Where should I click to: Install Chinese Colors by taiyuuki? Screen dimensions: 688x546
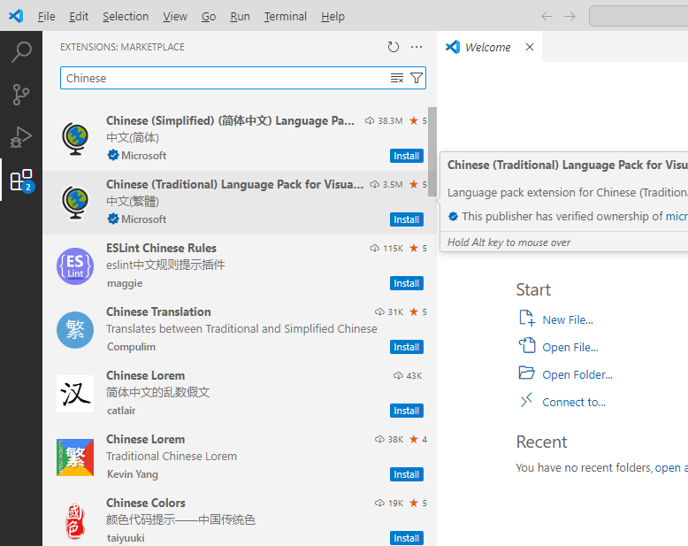[406, 538]
